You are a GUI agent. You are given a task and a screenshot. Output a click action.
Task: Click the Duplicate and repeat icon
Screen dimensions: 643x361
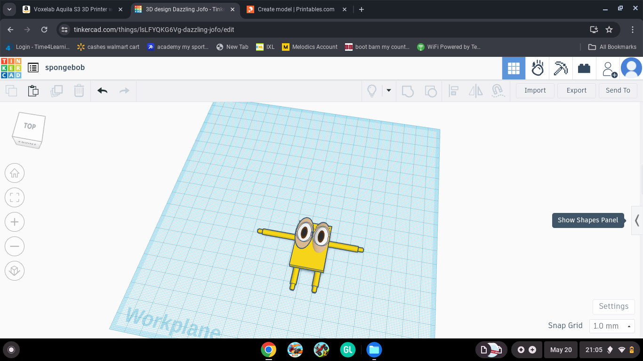click(56, 91)
